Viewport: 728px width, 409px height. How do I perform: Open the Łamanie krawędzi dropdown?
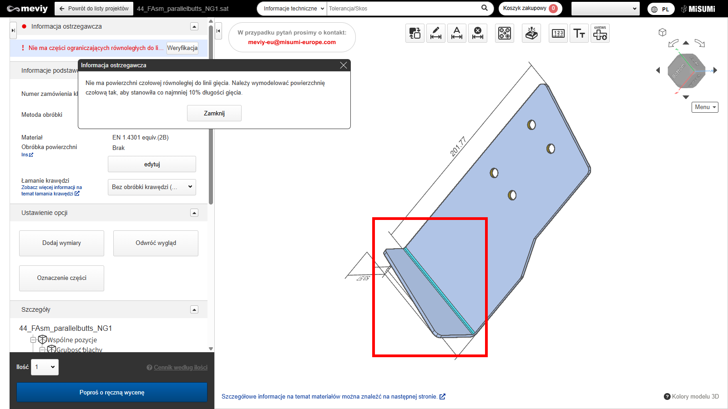152,187
